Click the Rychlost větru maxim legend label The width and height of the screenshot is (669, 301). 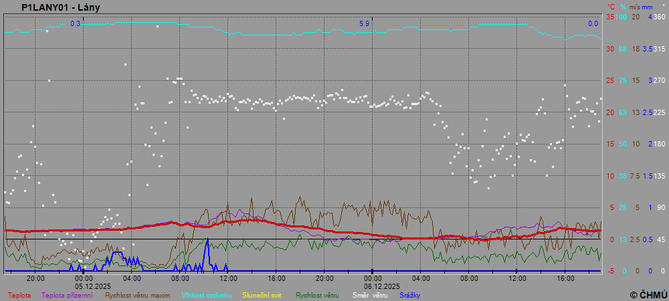[136, 295]
